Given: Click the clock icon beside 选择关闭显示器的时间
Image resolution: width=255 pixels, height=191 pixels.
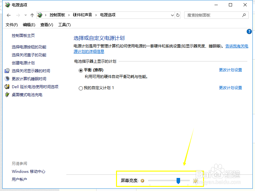Looking at the screenshot, I should pyautogui.click(x=7, y=71).
